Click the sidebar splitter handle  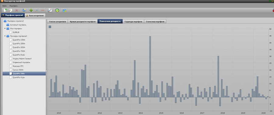47,71
